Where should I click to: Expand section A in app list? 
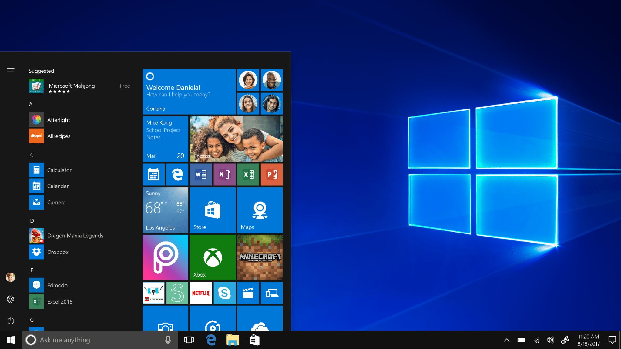pyautogui.click(x=31, y=104)
